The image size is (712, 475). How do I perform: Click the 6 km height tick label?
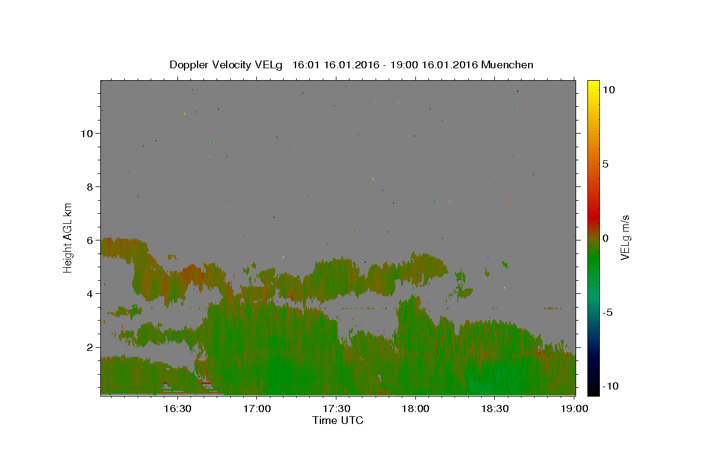click(90, 240)
